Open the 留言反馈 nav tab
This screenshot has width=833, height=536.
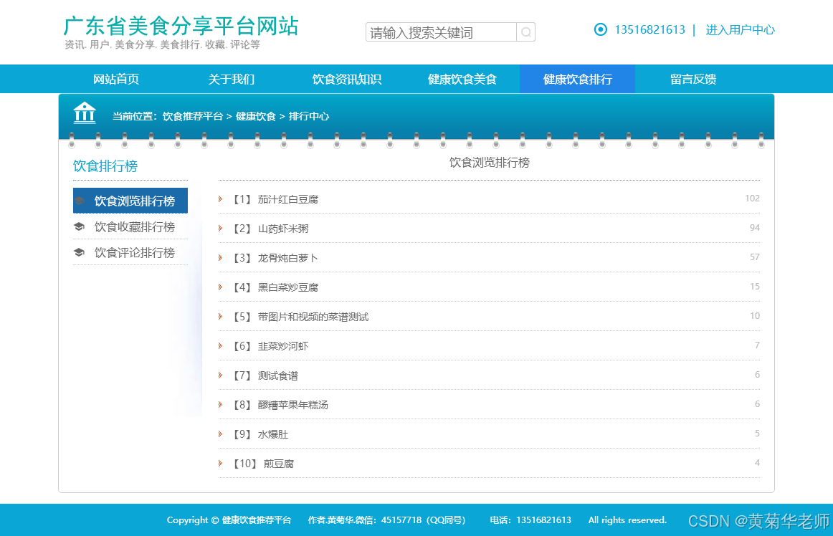pos(692,79)
